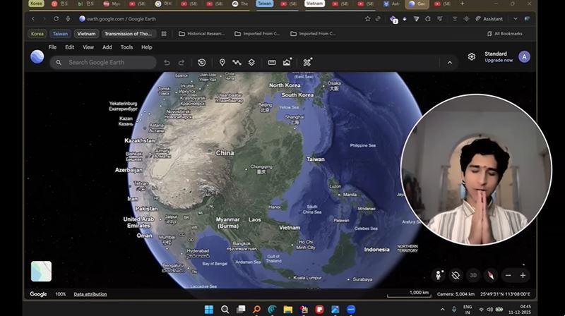
Task: Switch to the Korea tab group
Action: [x=36, y=4]
